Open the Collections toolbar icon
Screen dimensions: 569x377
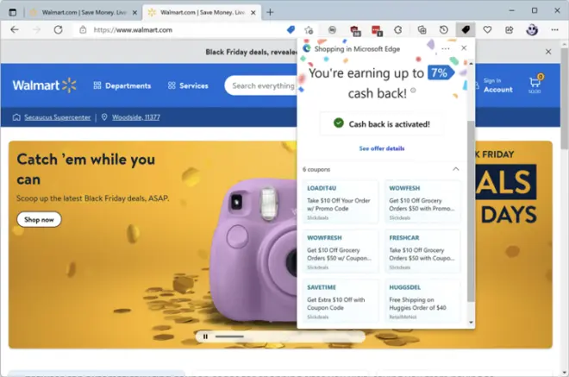click(x=422, y=30)
